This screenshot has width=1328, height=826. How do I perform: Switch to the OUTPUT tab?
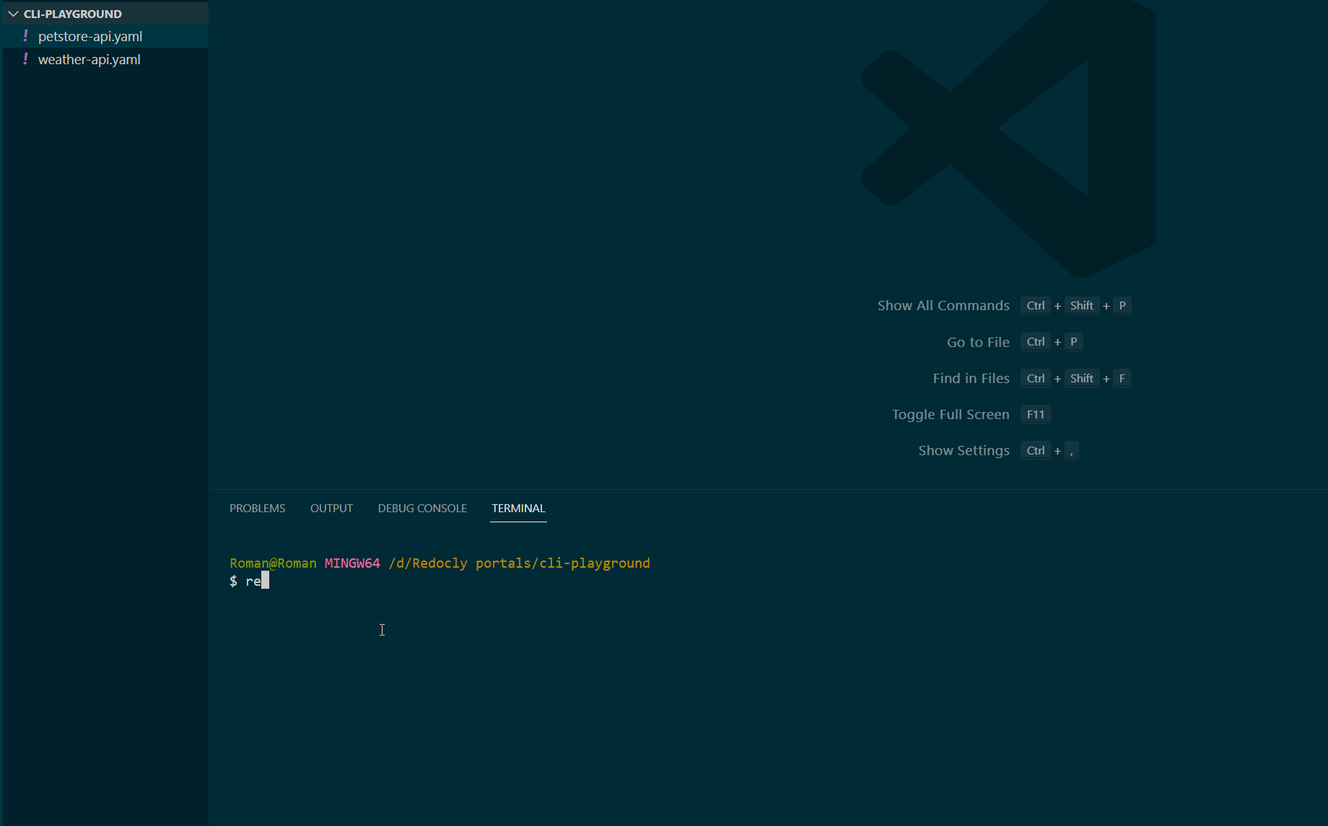331,508
